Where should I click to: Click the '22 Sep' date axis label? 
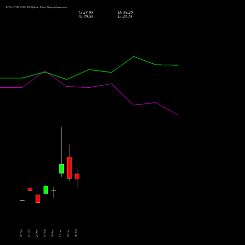coord(21,233)
